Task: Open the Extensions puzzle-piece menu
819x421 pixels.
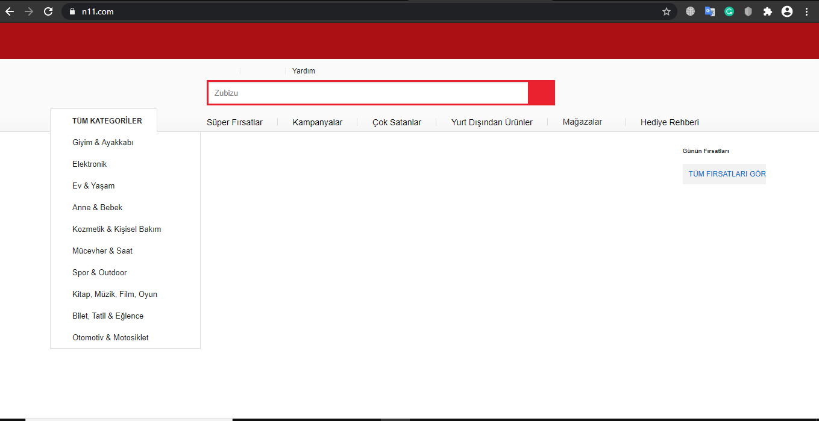Action: point(768,11)
